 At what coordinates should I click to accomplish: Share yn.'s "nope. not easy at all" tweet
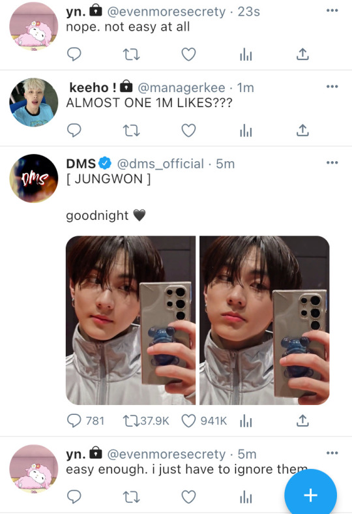(302, 54)
